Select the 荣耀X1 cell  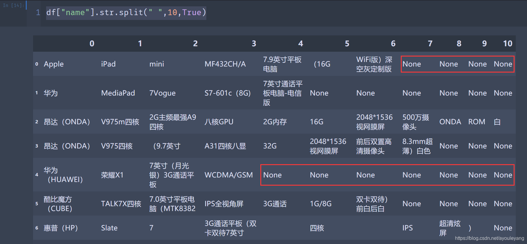(112, 175)
